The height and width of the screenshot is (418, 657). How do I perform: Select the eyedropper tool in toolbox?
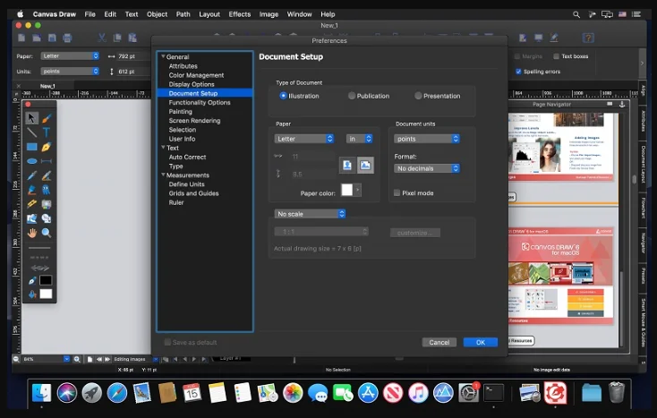(x=31, y=175)
